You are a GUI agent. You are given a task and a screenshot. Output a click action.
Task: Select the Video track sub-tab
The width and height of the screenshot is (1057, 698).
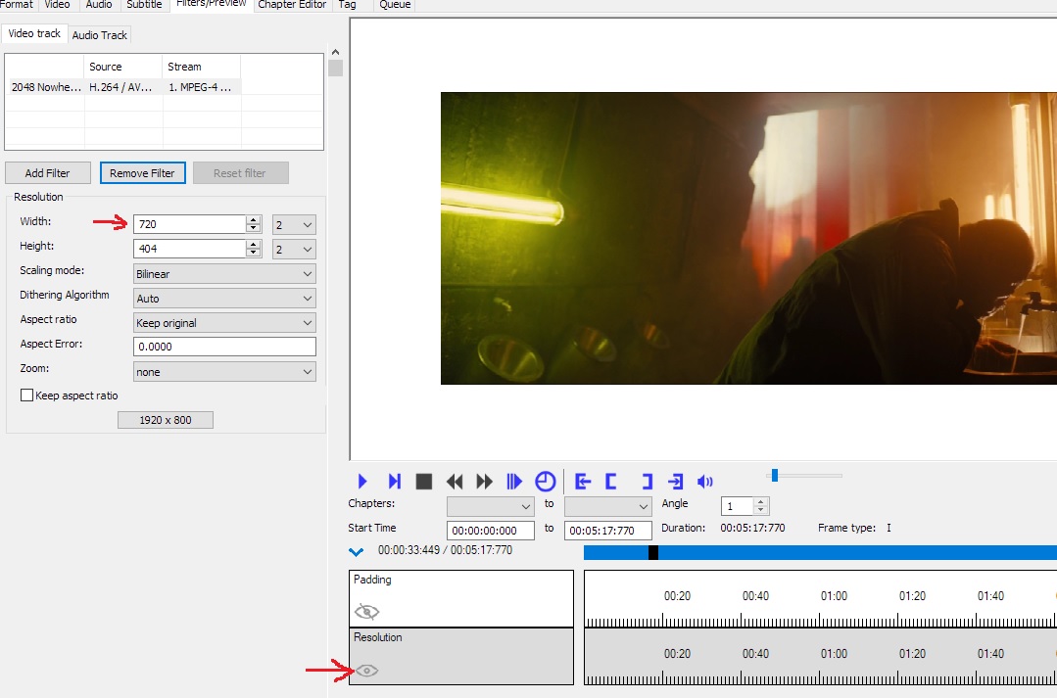click(x=34, y=33)
